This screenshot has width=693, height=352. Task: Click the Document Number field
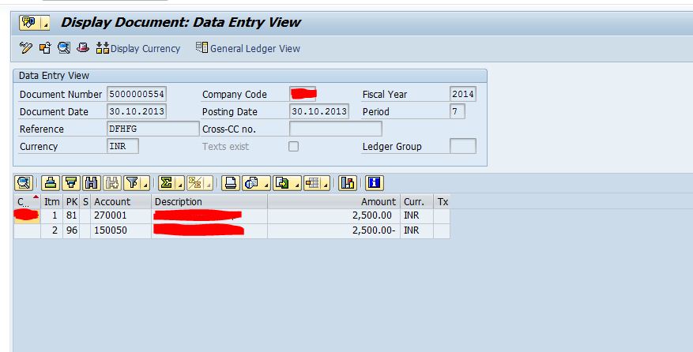(137, 95)
